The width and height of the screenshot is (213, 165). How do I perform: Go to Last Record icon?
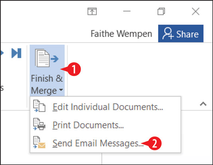tap(16, 53)
